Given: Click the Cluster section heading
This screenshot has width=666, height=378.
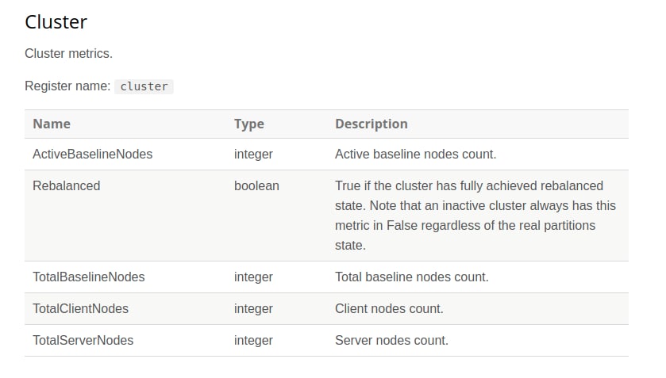Looking at the screenshot, I should pyautogui.click(x=56, y=22).
